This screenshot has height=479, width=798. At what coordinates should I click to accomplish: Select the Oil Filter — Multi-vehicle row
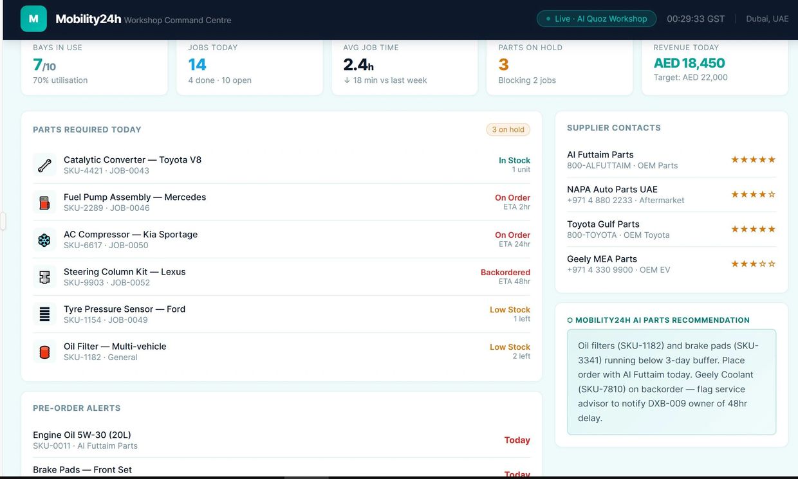point(282,351)
